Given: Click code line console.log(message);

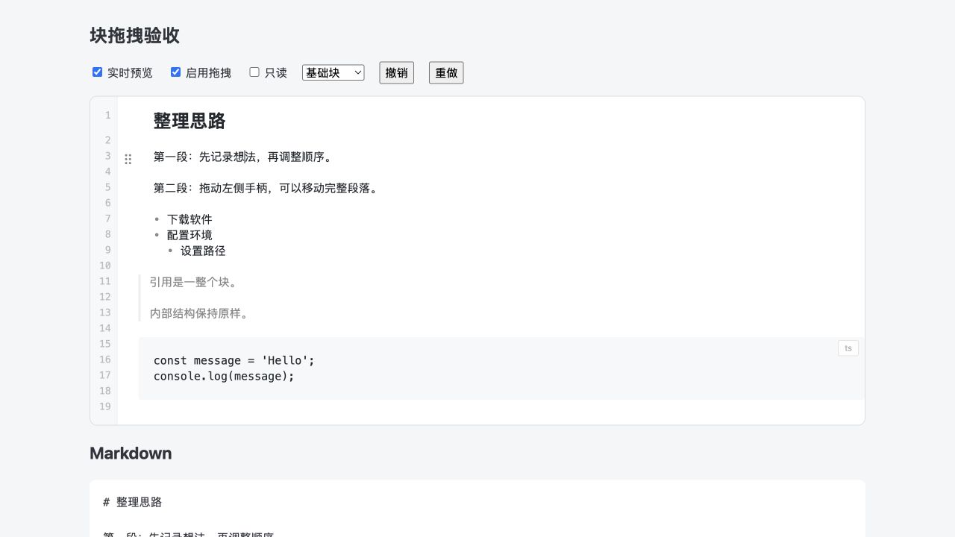Looking at the screenshot, I should [224, 376].
